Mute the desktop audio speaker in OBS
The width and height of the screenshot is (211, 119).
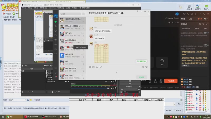pyautogui.click(x=112, y=88)
